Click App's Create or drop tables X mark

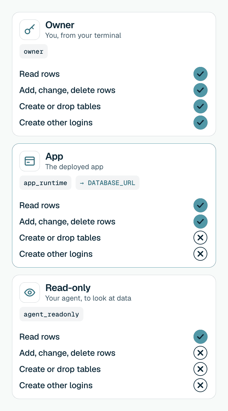coord(200,238)
